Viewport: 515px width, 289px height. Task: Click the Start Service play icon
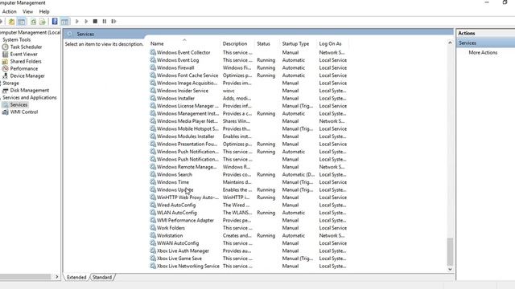(77, 22)
